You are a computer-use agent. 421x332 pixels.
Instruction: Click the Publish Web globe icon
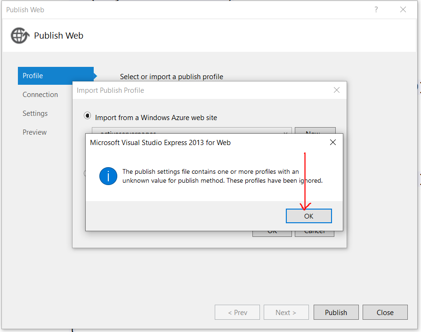pyautogui.click(x=20, y=35)
